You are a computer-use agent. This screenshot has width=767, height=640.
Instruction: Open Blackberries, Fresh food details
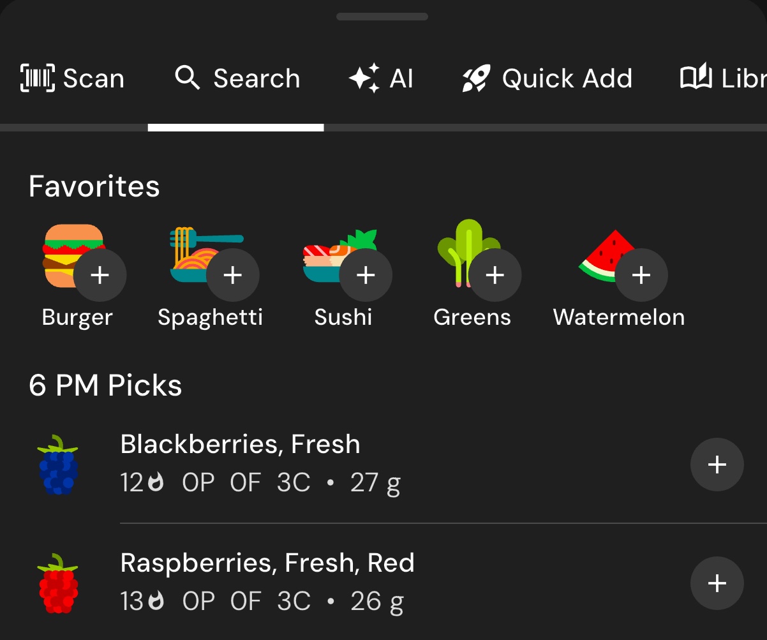click(240, 445)
